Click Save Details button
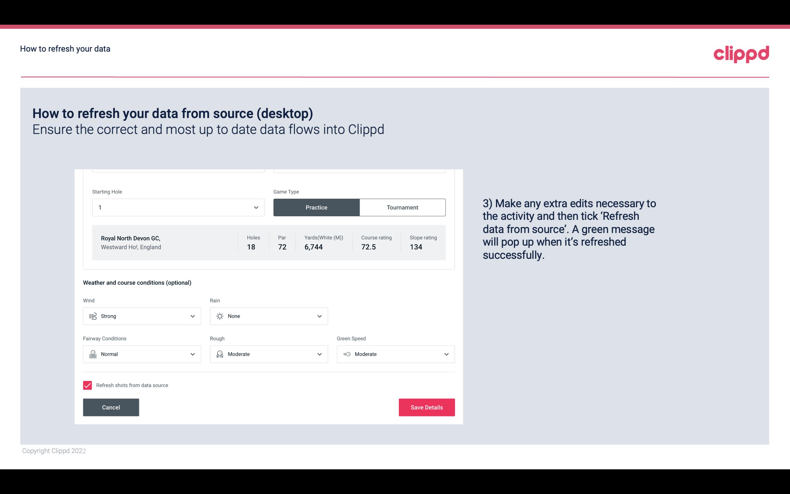790x494 pixels. (426, 407)
